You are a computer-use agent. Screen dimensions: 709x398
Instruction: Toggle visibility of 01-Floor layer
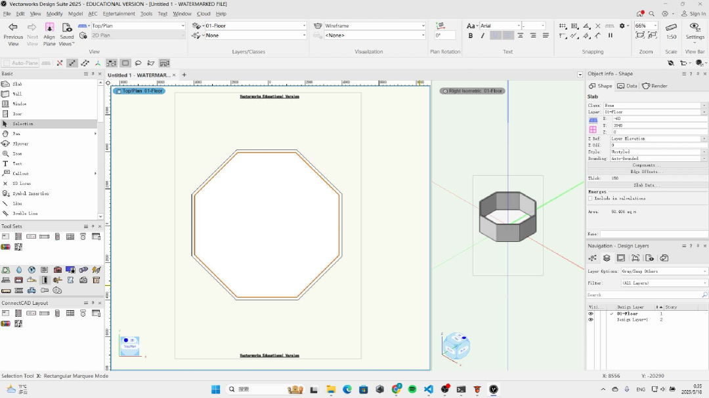[x=590, y=314]
